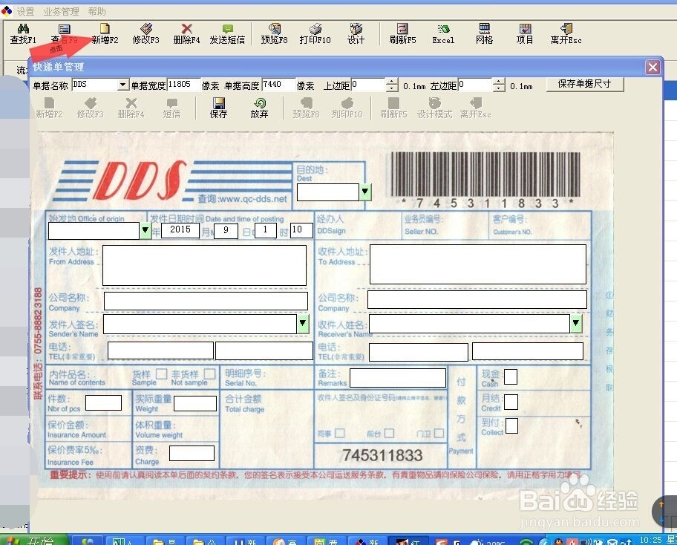The width and height of the screenshot is (677, 545).
Task: Open the 项目 items icon
Action: click(x=525, y=29)
